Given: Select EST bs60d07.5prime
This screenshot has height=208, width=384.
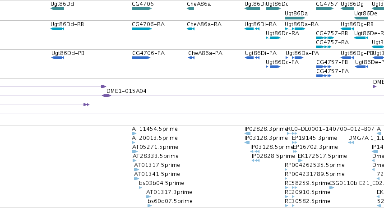Looking at the screenshot, I should 150,206.
